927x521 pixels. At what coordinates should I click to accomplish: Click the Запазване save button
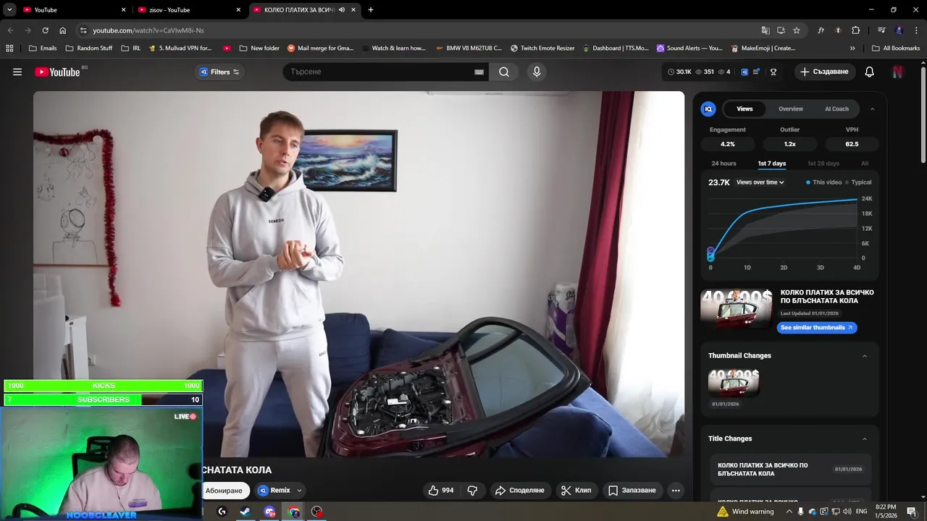(x=632, y=490)
